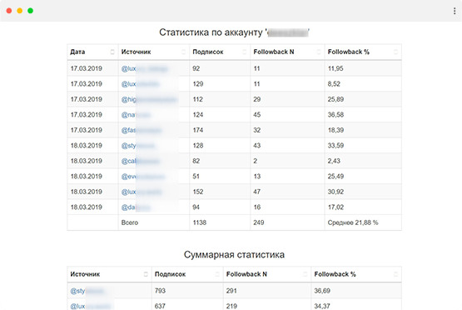Viewport: 462px width, 310px height.
Task: Sort by Дата column sort icon
Action: coord(112,52)
